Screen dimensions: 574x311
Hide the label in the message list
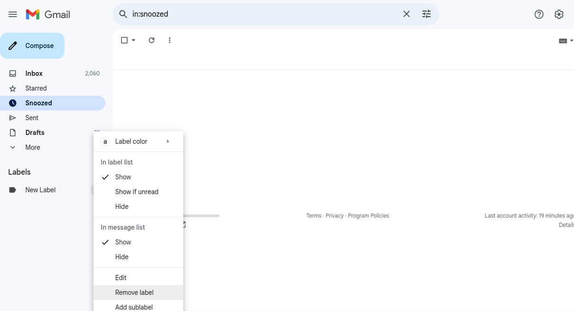pos(122,256)
